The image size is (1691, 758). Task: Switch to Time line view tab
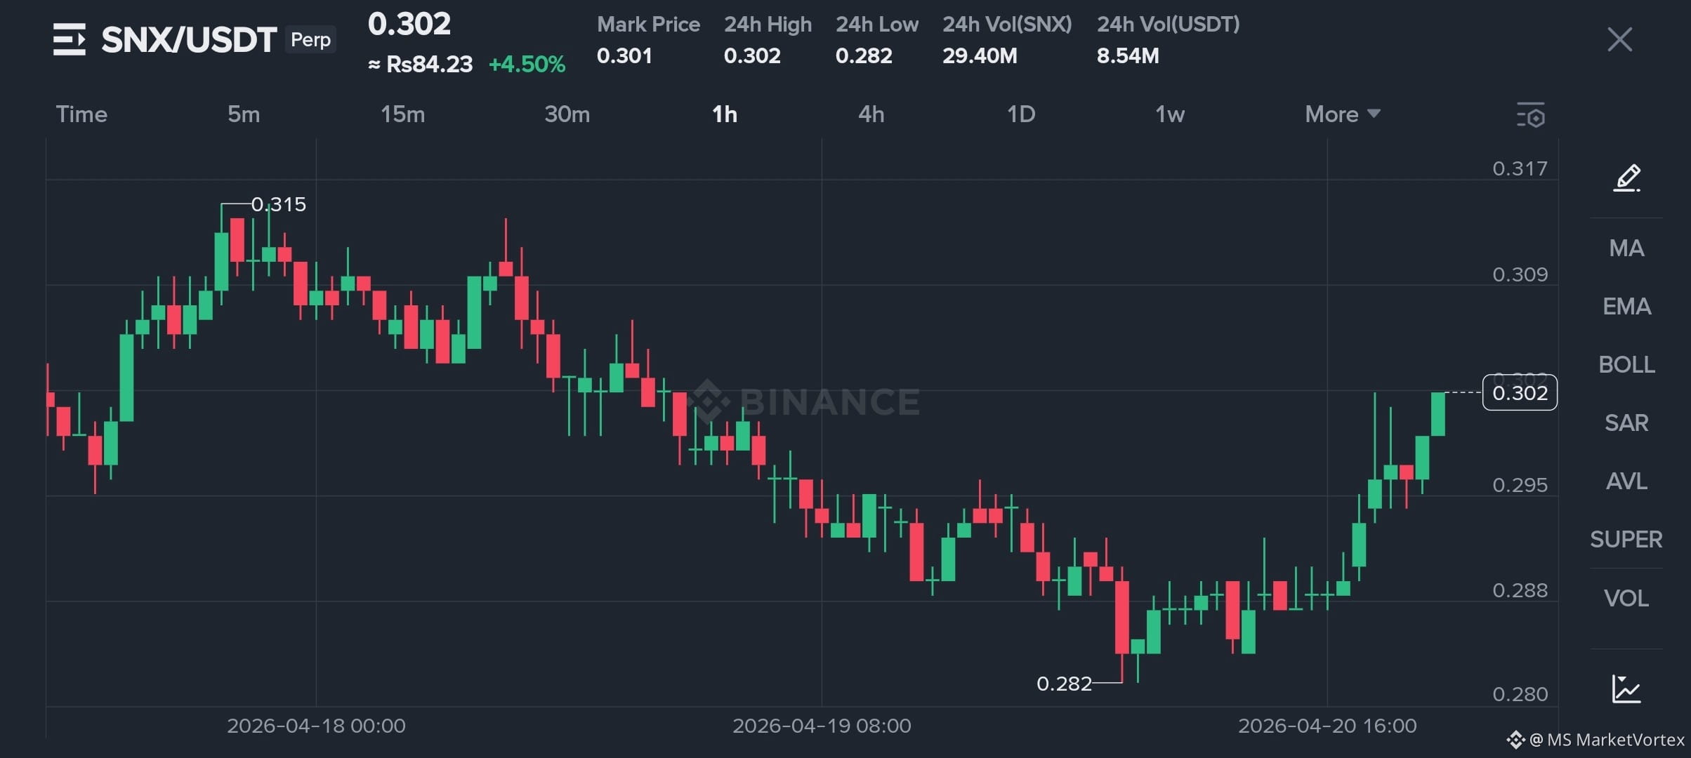pyautogui.click(x=81, y=114)
